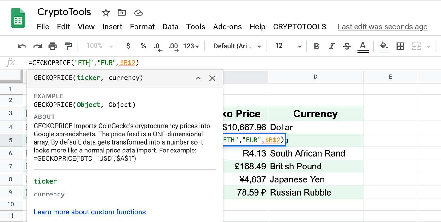Click the Last edit was seconds ago link
This screenshot has height=222, width=441.
[382, 27]
